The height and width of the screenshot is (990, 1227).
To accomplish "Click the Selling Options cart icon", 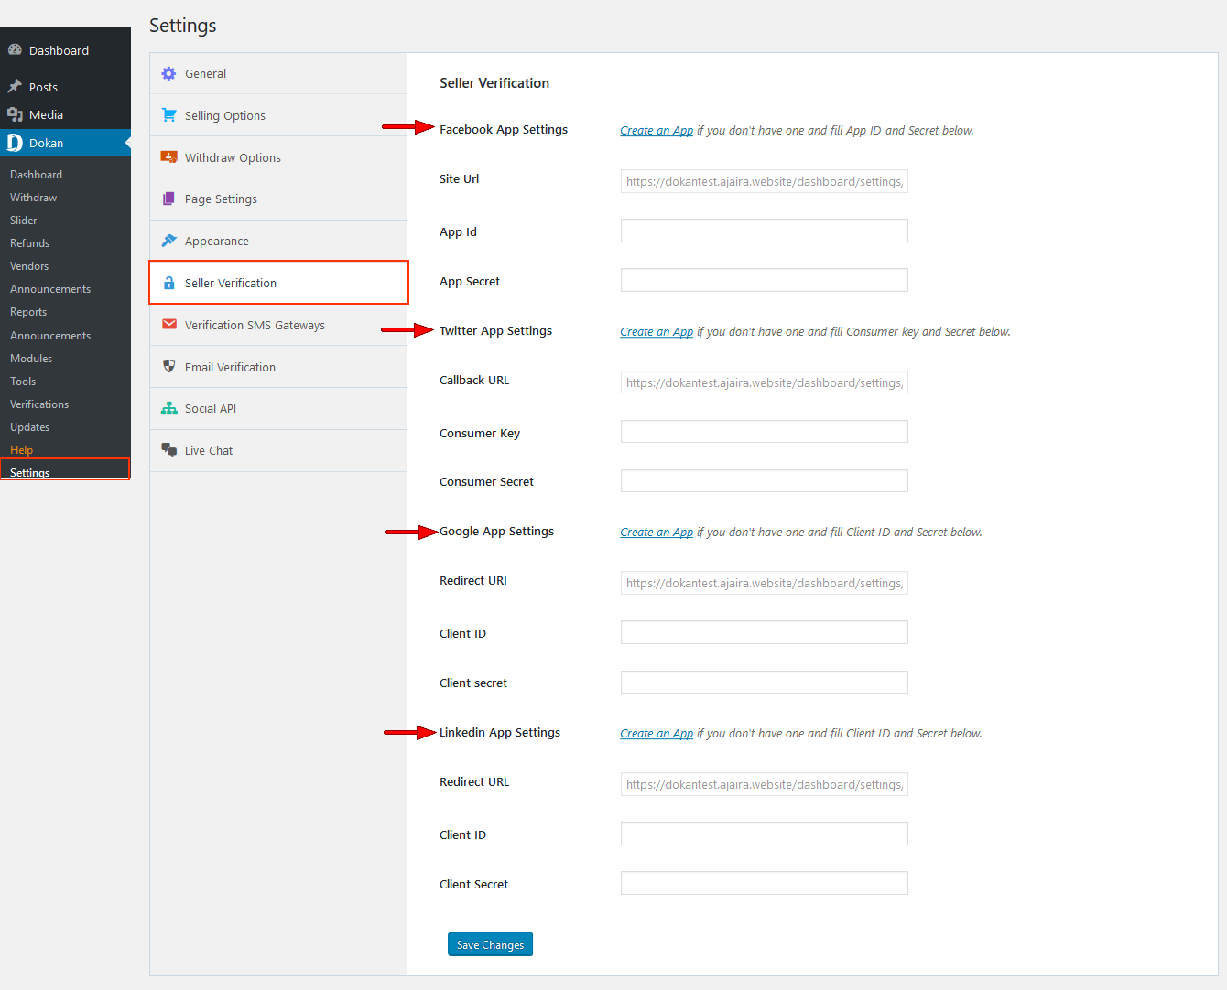I will pos(168,115).
